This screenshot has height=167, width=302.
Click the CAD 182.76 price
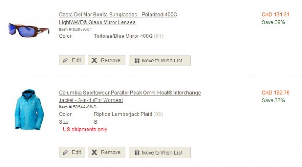pos(276,93)
